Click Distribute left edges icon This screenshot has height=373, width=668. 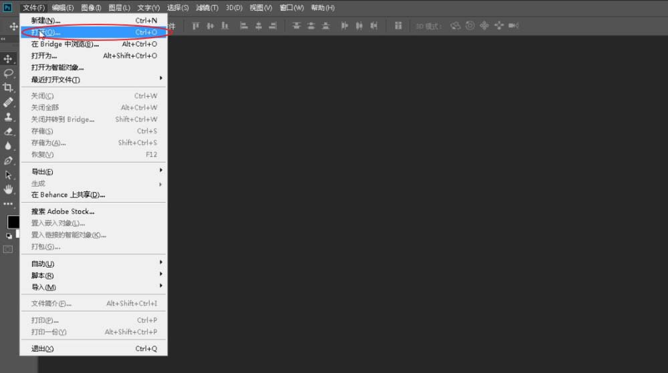tap(345, 26)
